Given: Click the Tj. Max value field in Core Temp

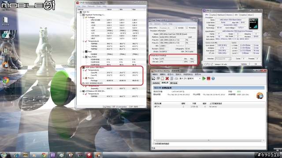Looking at the screenshot, I should click(171, 59).
